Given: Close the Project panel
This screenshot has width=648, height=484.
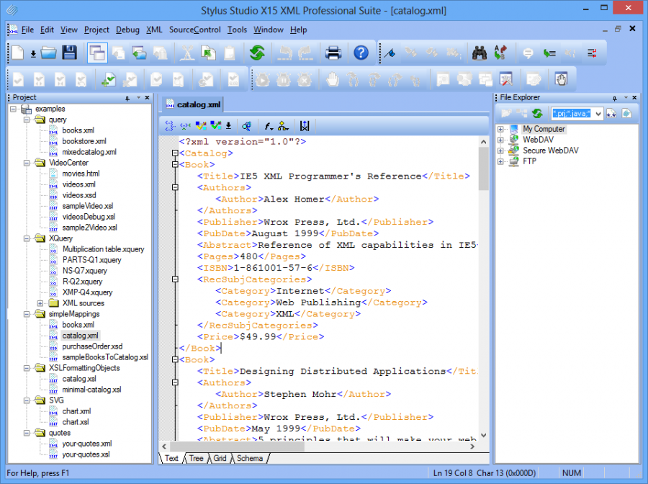Looking at the screenshot, I should [x=147, y=97].
